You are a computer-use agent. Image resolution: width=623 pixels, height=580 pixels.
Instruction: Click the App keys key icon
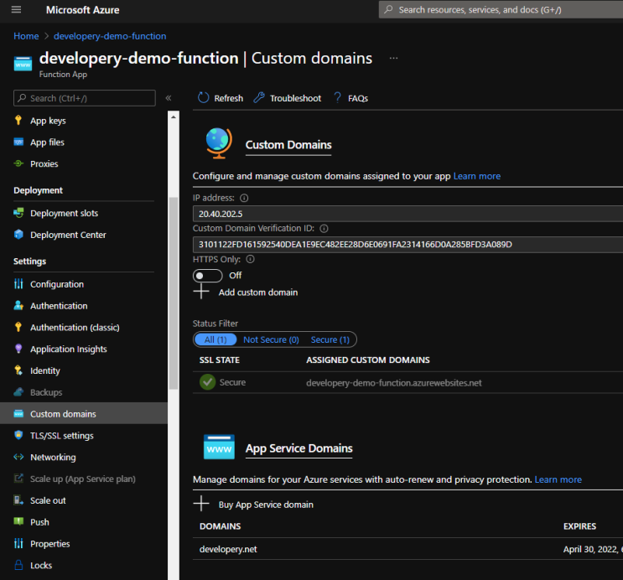tap(18, 121)
